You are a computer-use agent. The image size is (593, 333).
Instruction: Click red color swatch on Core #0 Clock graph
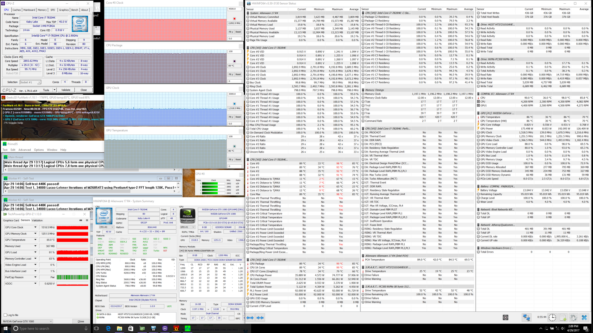pos(234,18)
